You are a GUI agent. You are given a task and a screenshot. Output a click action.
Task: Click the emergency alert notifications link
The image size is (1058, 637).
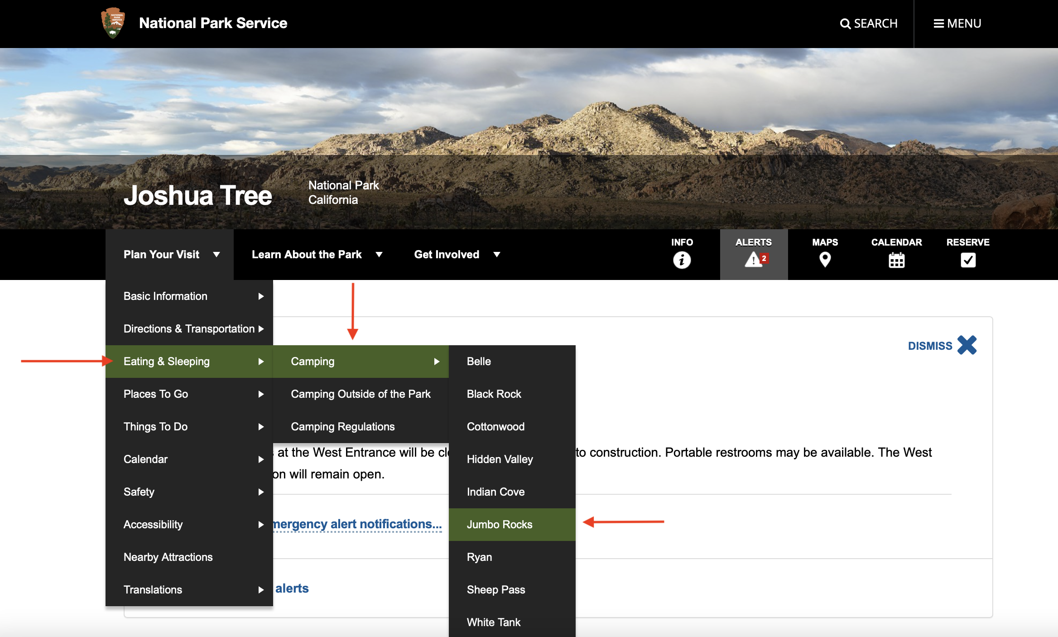(x=357, y=524)
